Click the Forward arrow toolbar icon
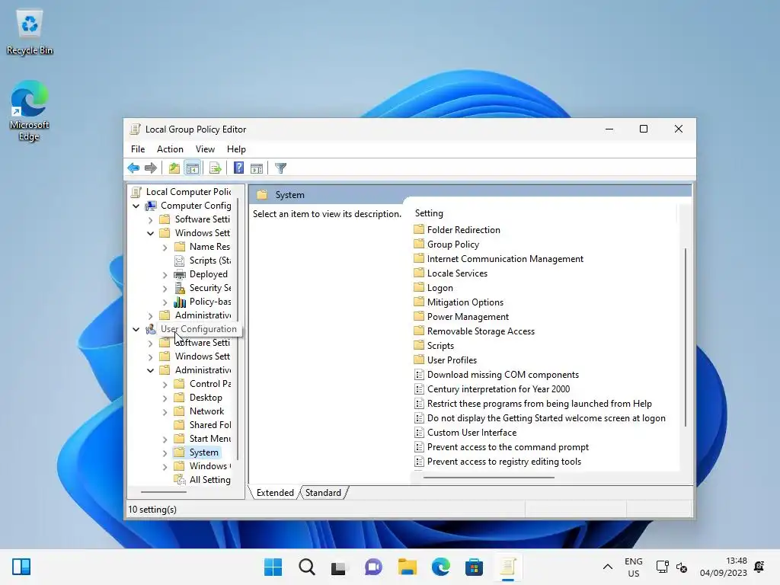This screenshot has width=780, height=585. tap(151, 168)
